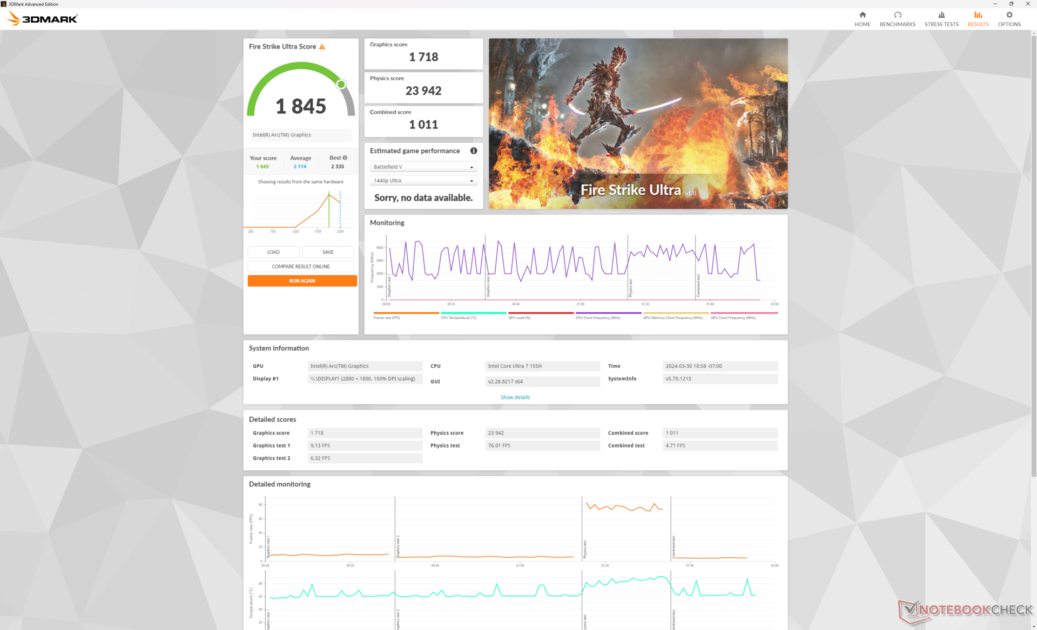
Task: Click the SAVE result button
Action: pyautogui.click(x=328, y=252)
